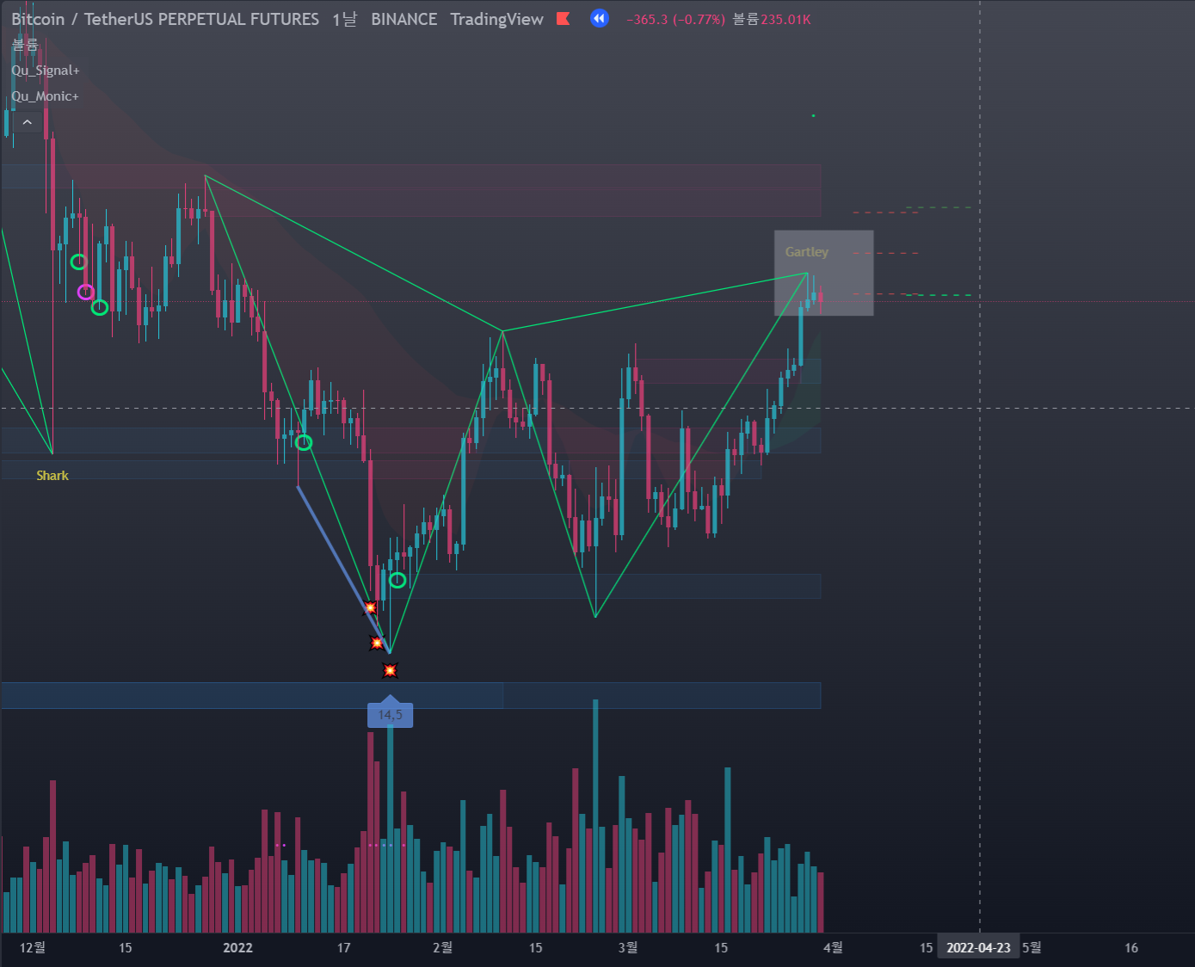Image resolution: width=1195 pixels, height=967 pixels.
Task: Select the Gartley pattern label box
Action: click(823, 273)
